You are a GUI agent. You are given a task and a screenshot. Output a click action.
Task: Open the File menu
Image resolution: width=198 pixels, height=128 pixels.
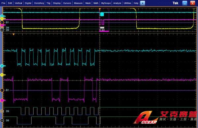pyautogui.click(x=3, y=3)
